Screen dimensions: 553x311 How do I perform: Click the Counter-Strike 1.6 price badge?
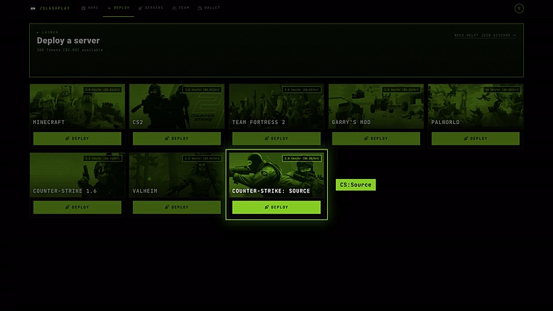point(103,158)
